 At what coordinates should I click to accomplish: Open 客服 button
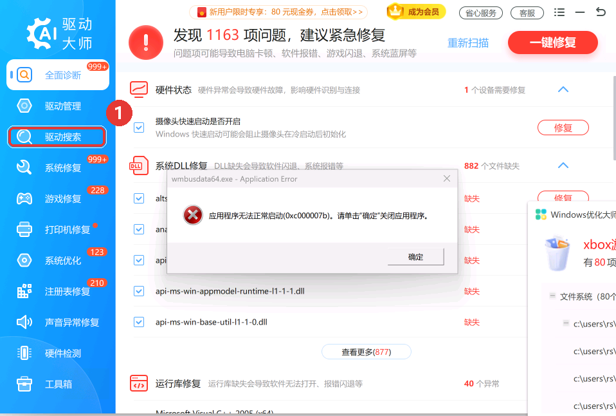pyautogui.click(x=527, y=13)
